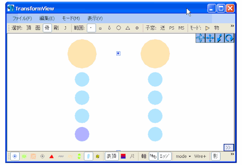
Task: Select the rotate view icon in corner
Action: (x=229, y=38)
